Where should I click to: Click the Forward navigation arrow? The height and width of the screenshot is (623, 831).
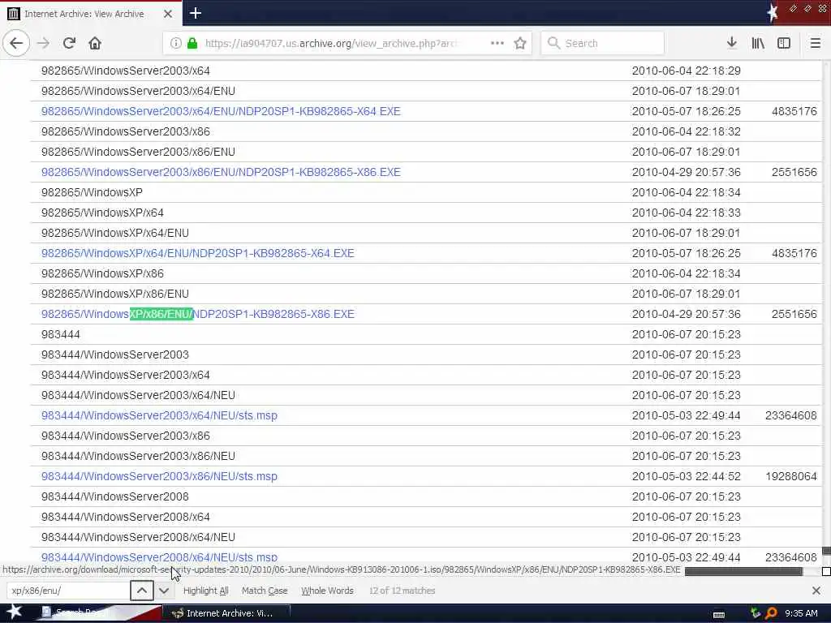(x=44, y=43)
